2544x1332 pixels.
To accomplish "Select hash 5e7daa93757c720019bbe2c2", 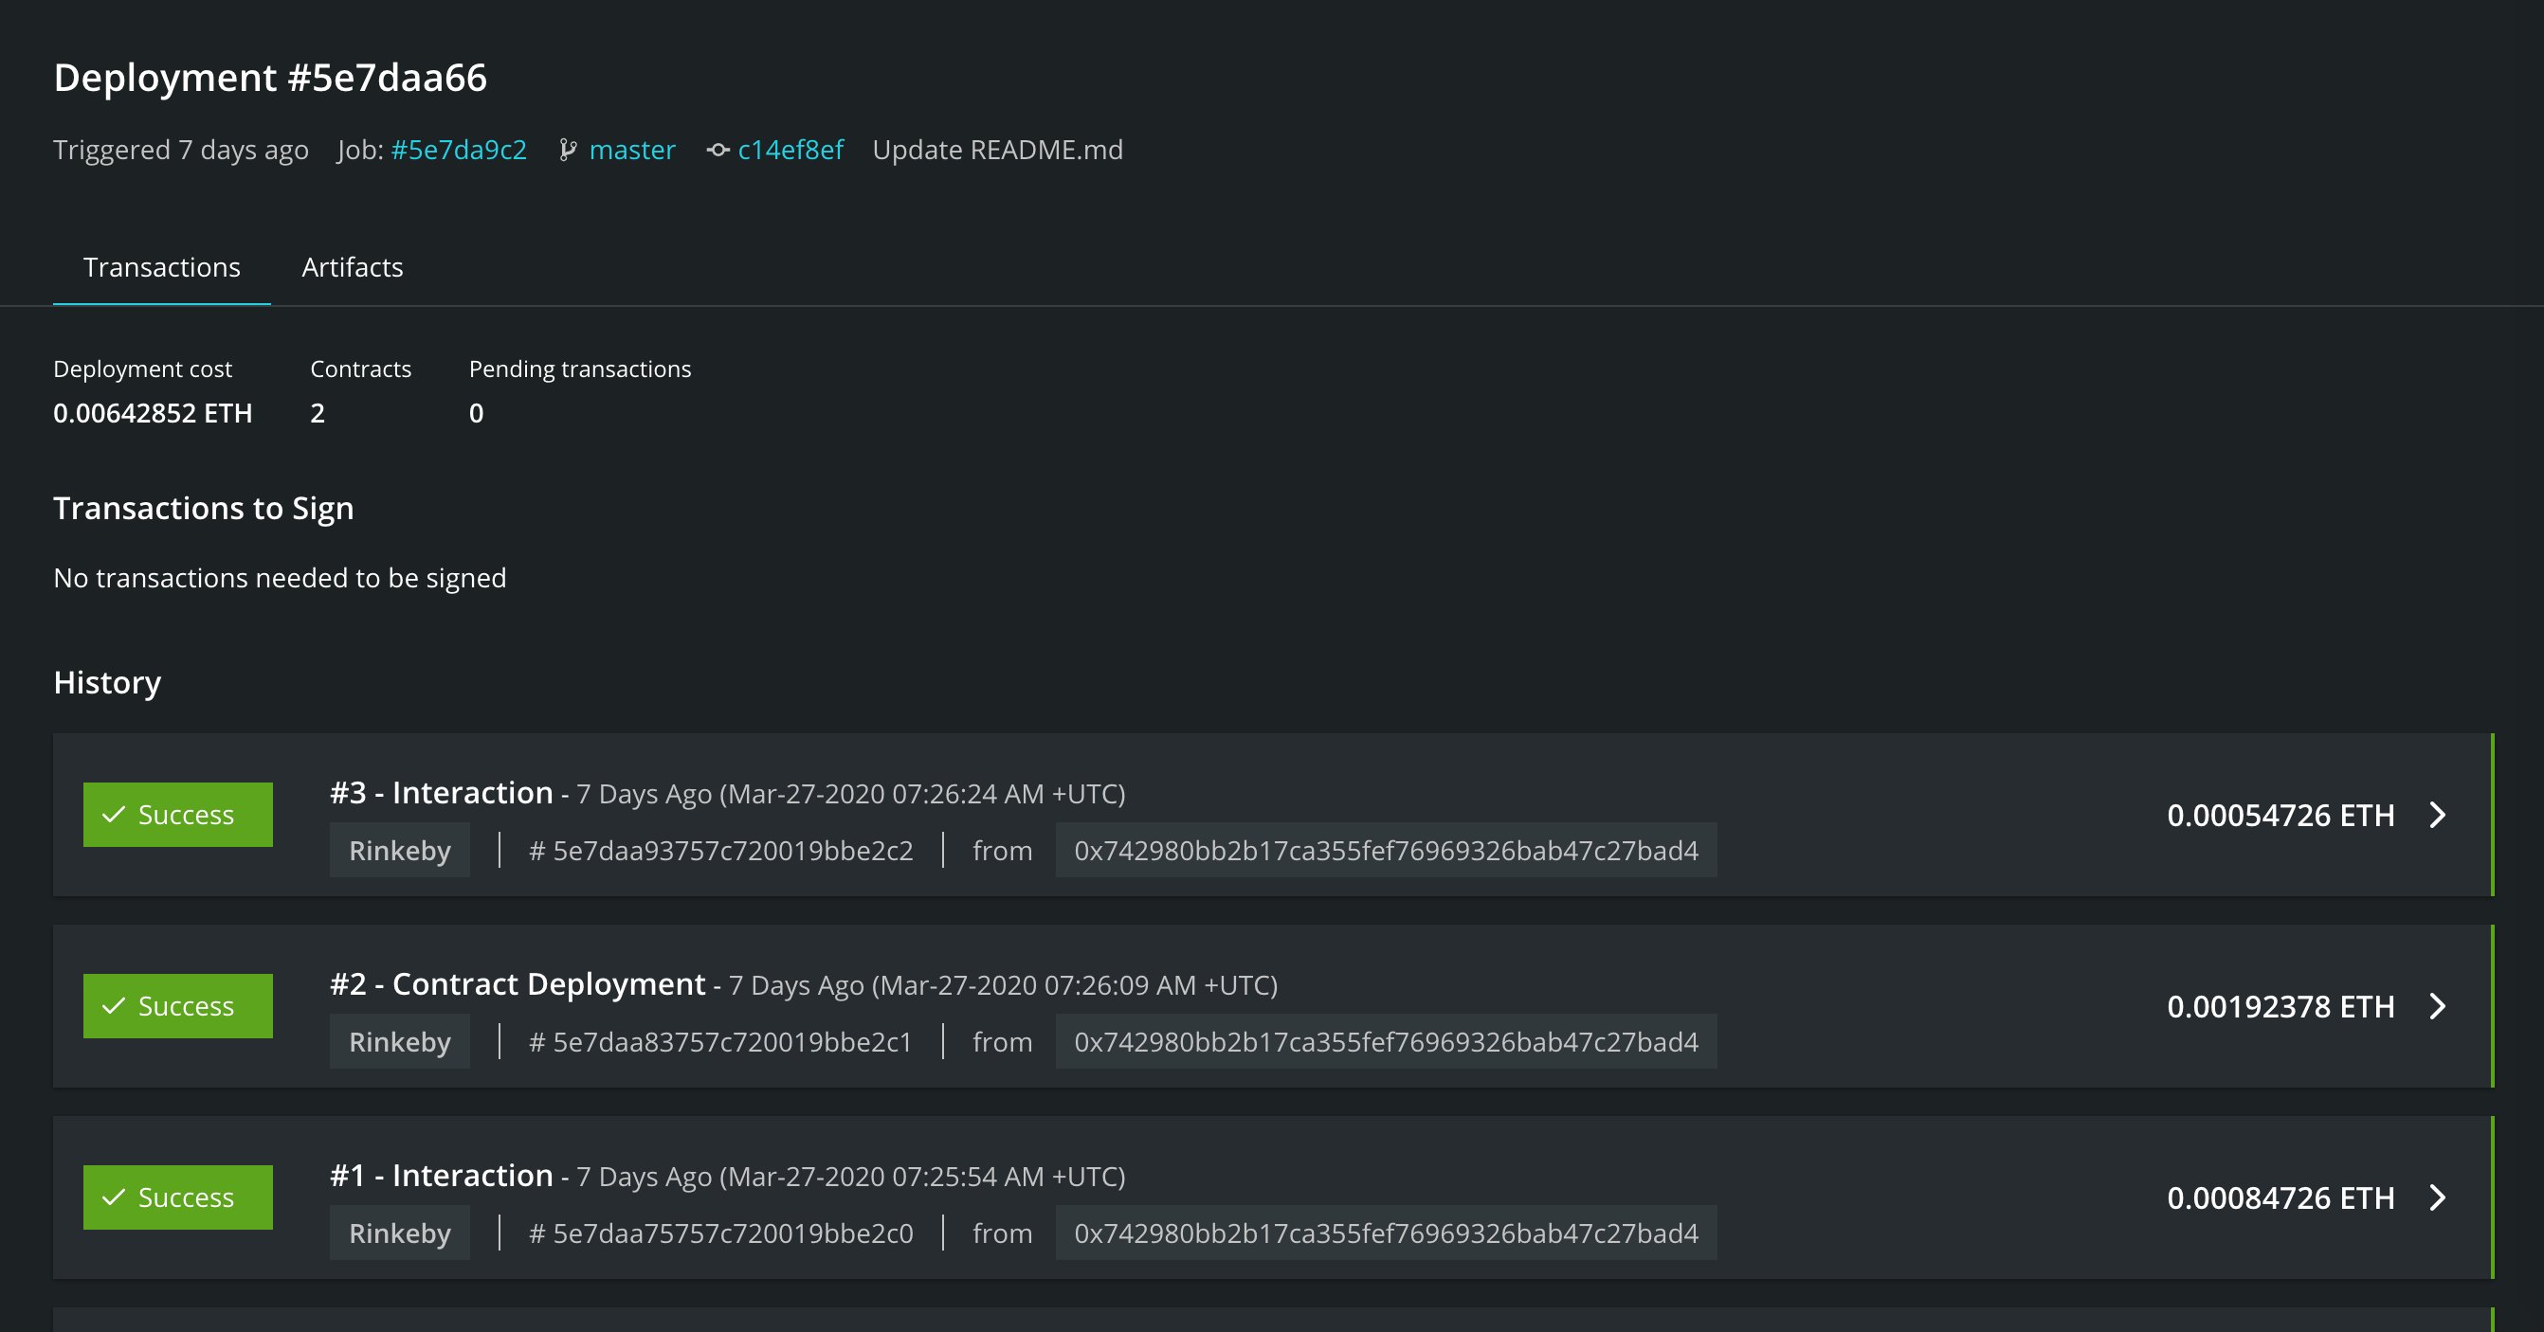I will 733,850.
